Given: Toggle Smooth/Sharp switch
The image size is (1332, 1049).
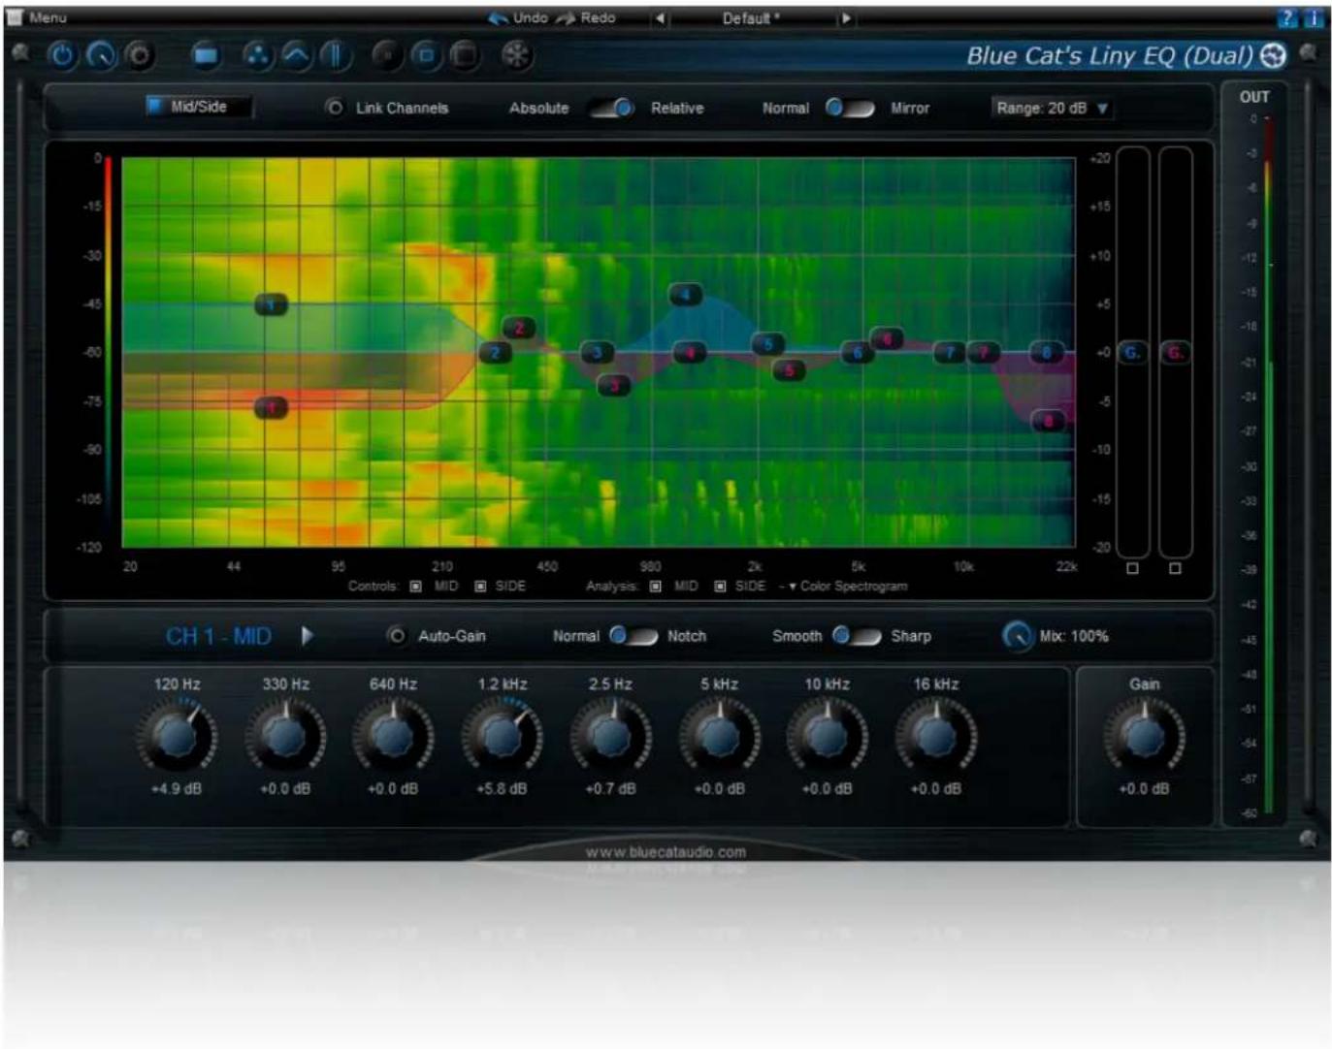Looking at the screenshot, I should coord(857,636).
